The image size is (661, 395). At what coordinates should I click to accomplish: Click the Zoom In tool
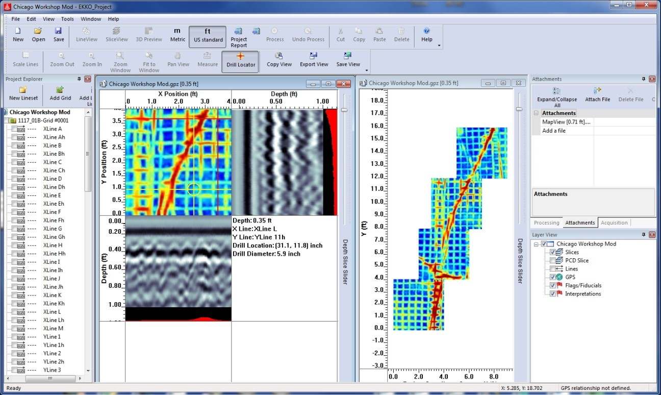pos(92,60)
